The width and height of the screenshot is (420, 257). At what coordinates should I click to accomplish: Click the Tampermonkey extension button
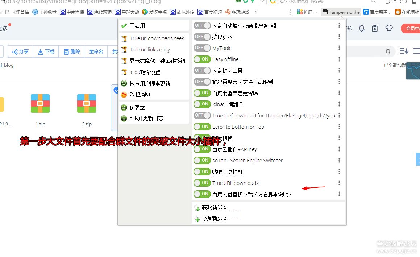coord(341,12)
